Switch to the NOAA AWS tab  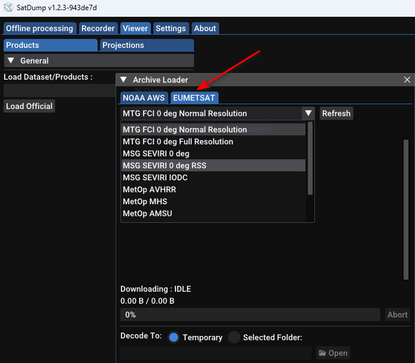(144, 98)
